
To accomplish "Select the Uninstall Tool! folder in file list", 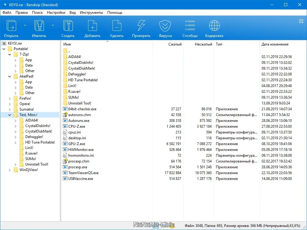I will click(80, 103).
